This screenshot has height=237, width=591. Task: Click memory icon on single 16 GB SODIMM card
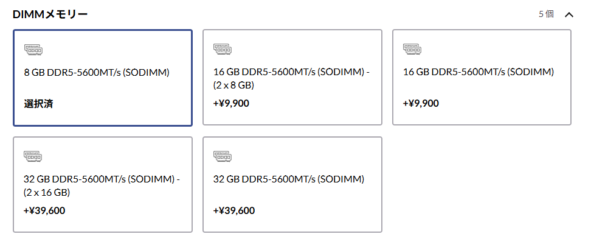(x=412, y=50)
